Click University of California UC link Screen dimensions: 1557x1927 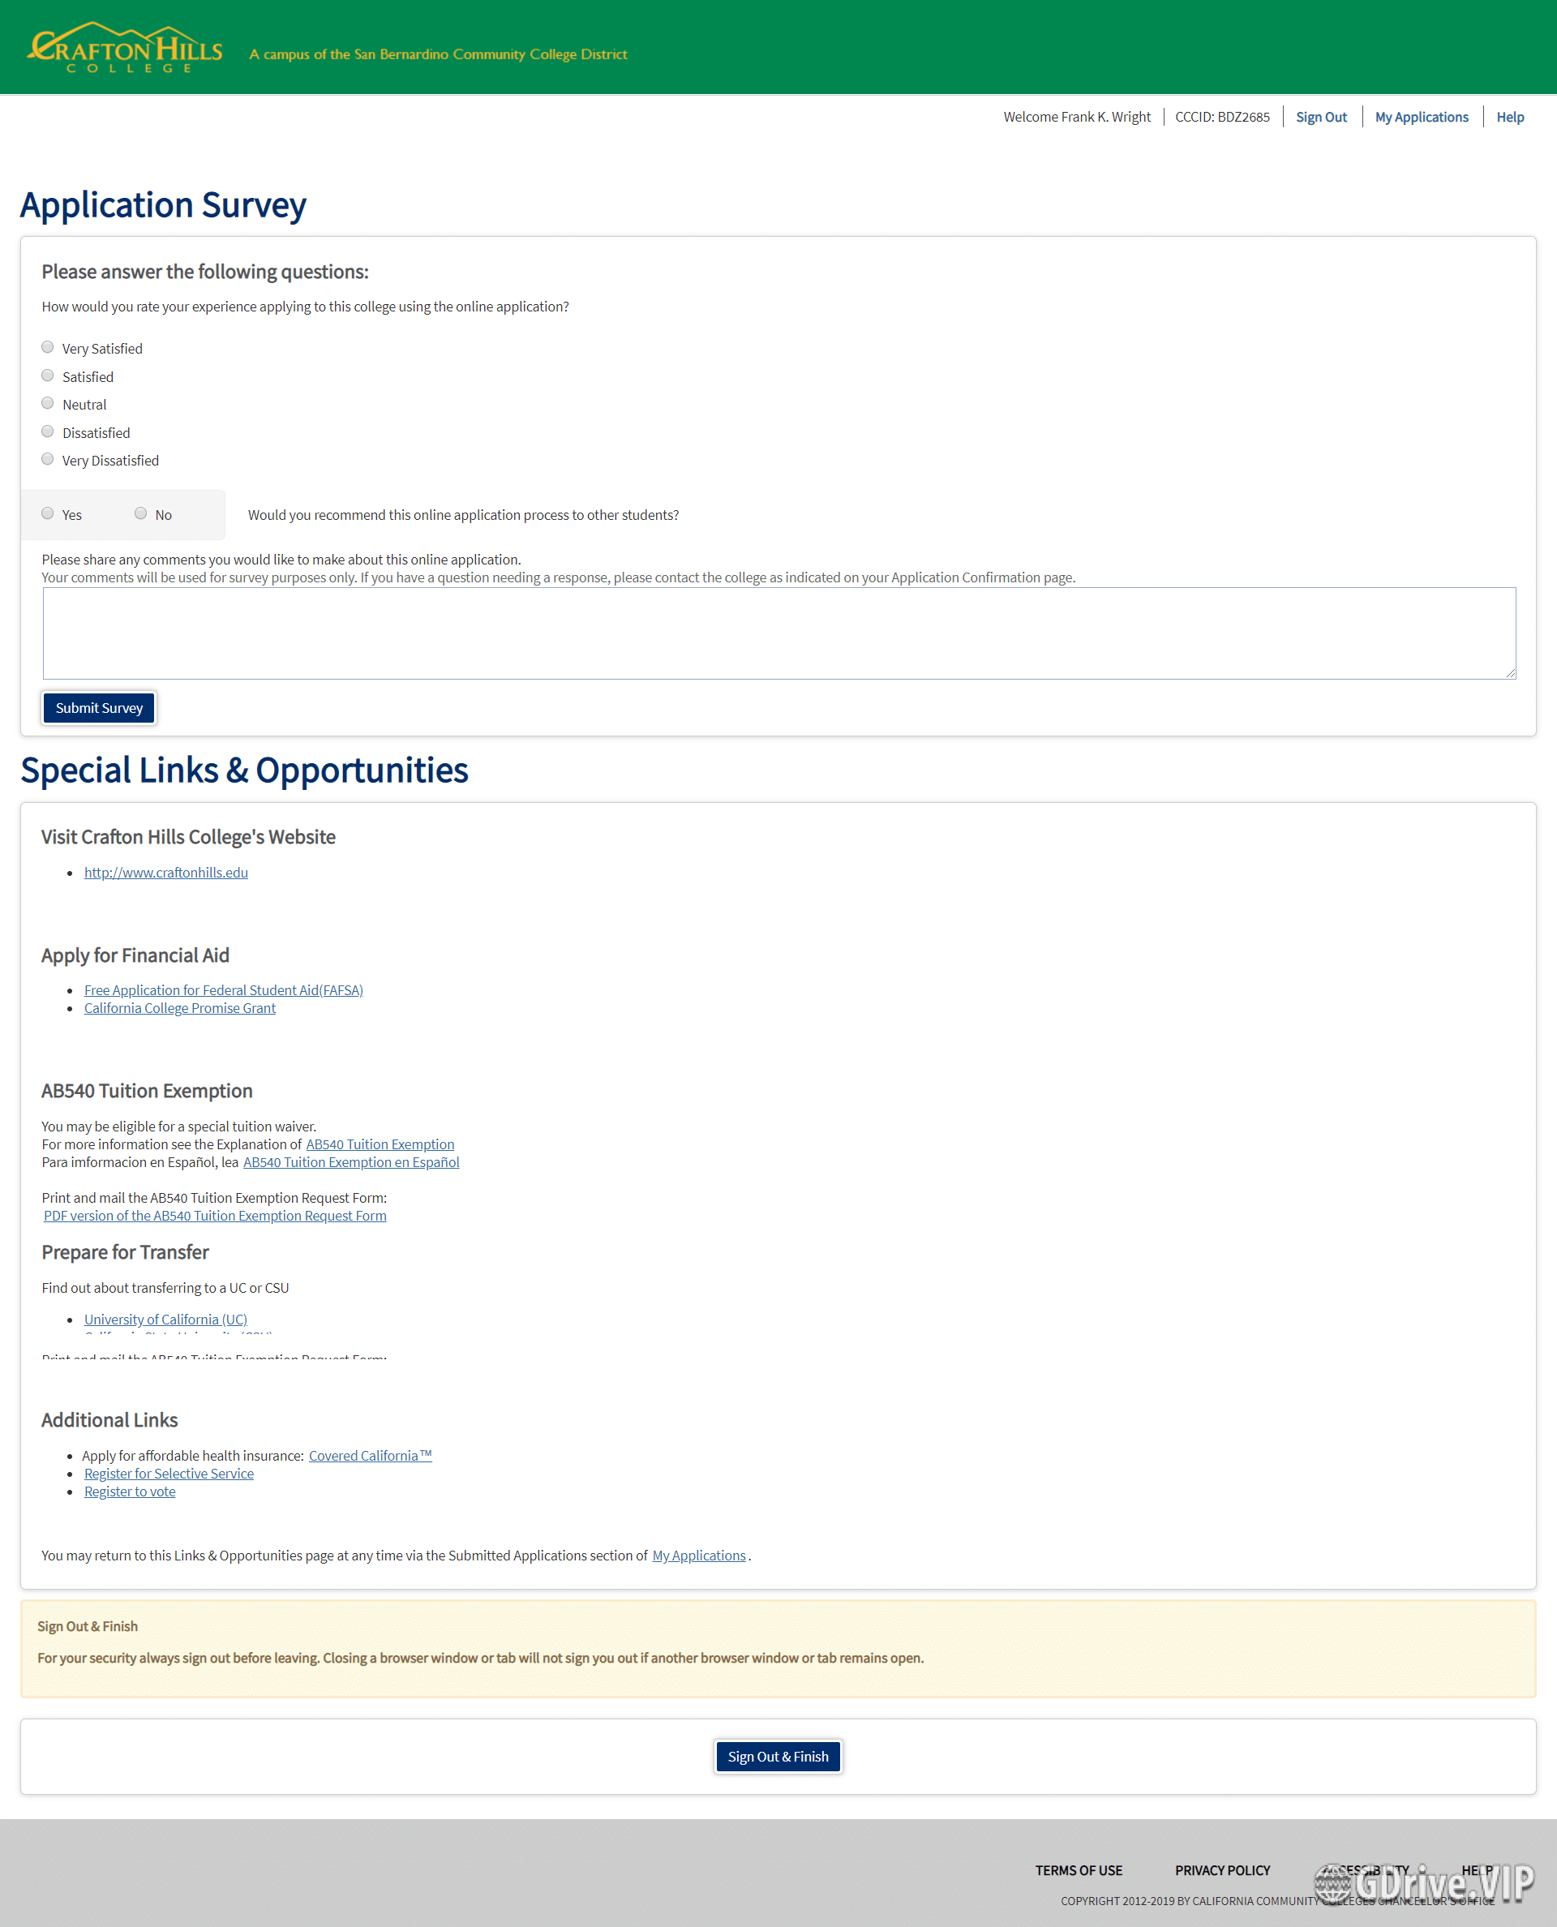165,1319
